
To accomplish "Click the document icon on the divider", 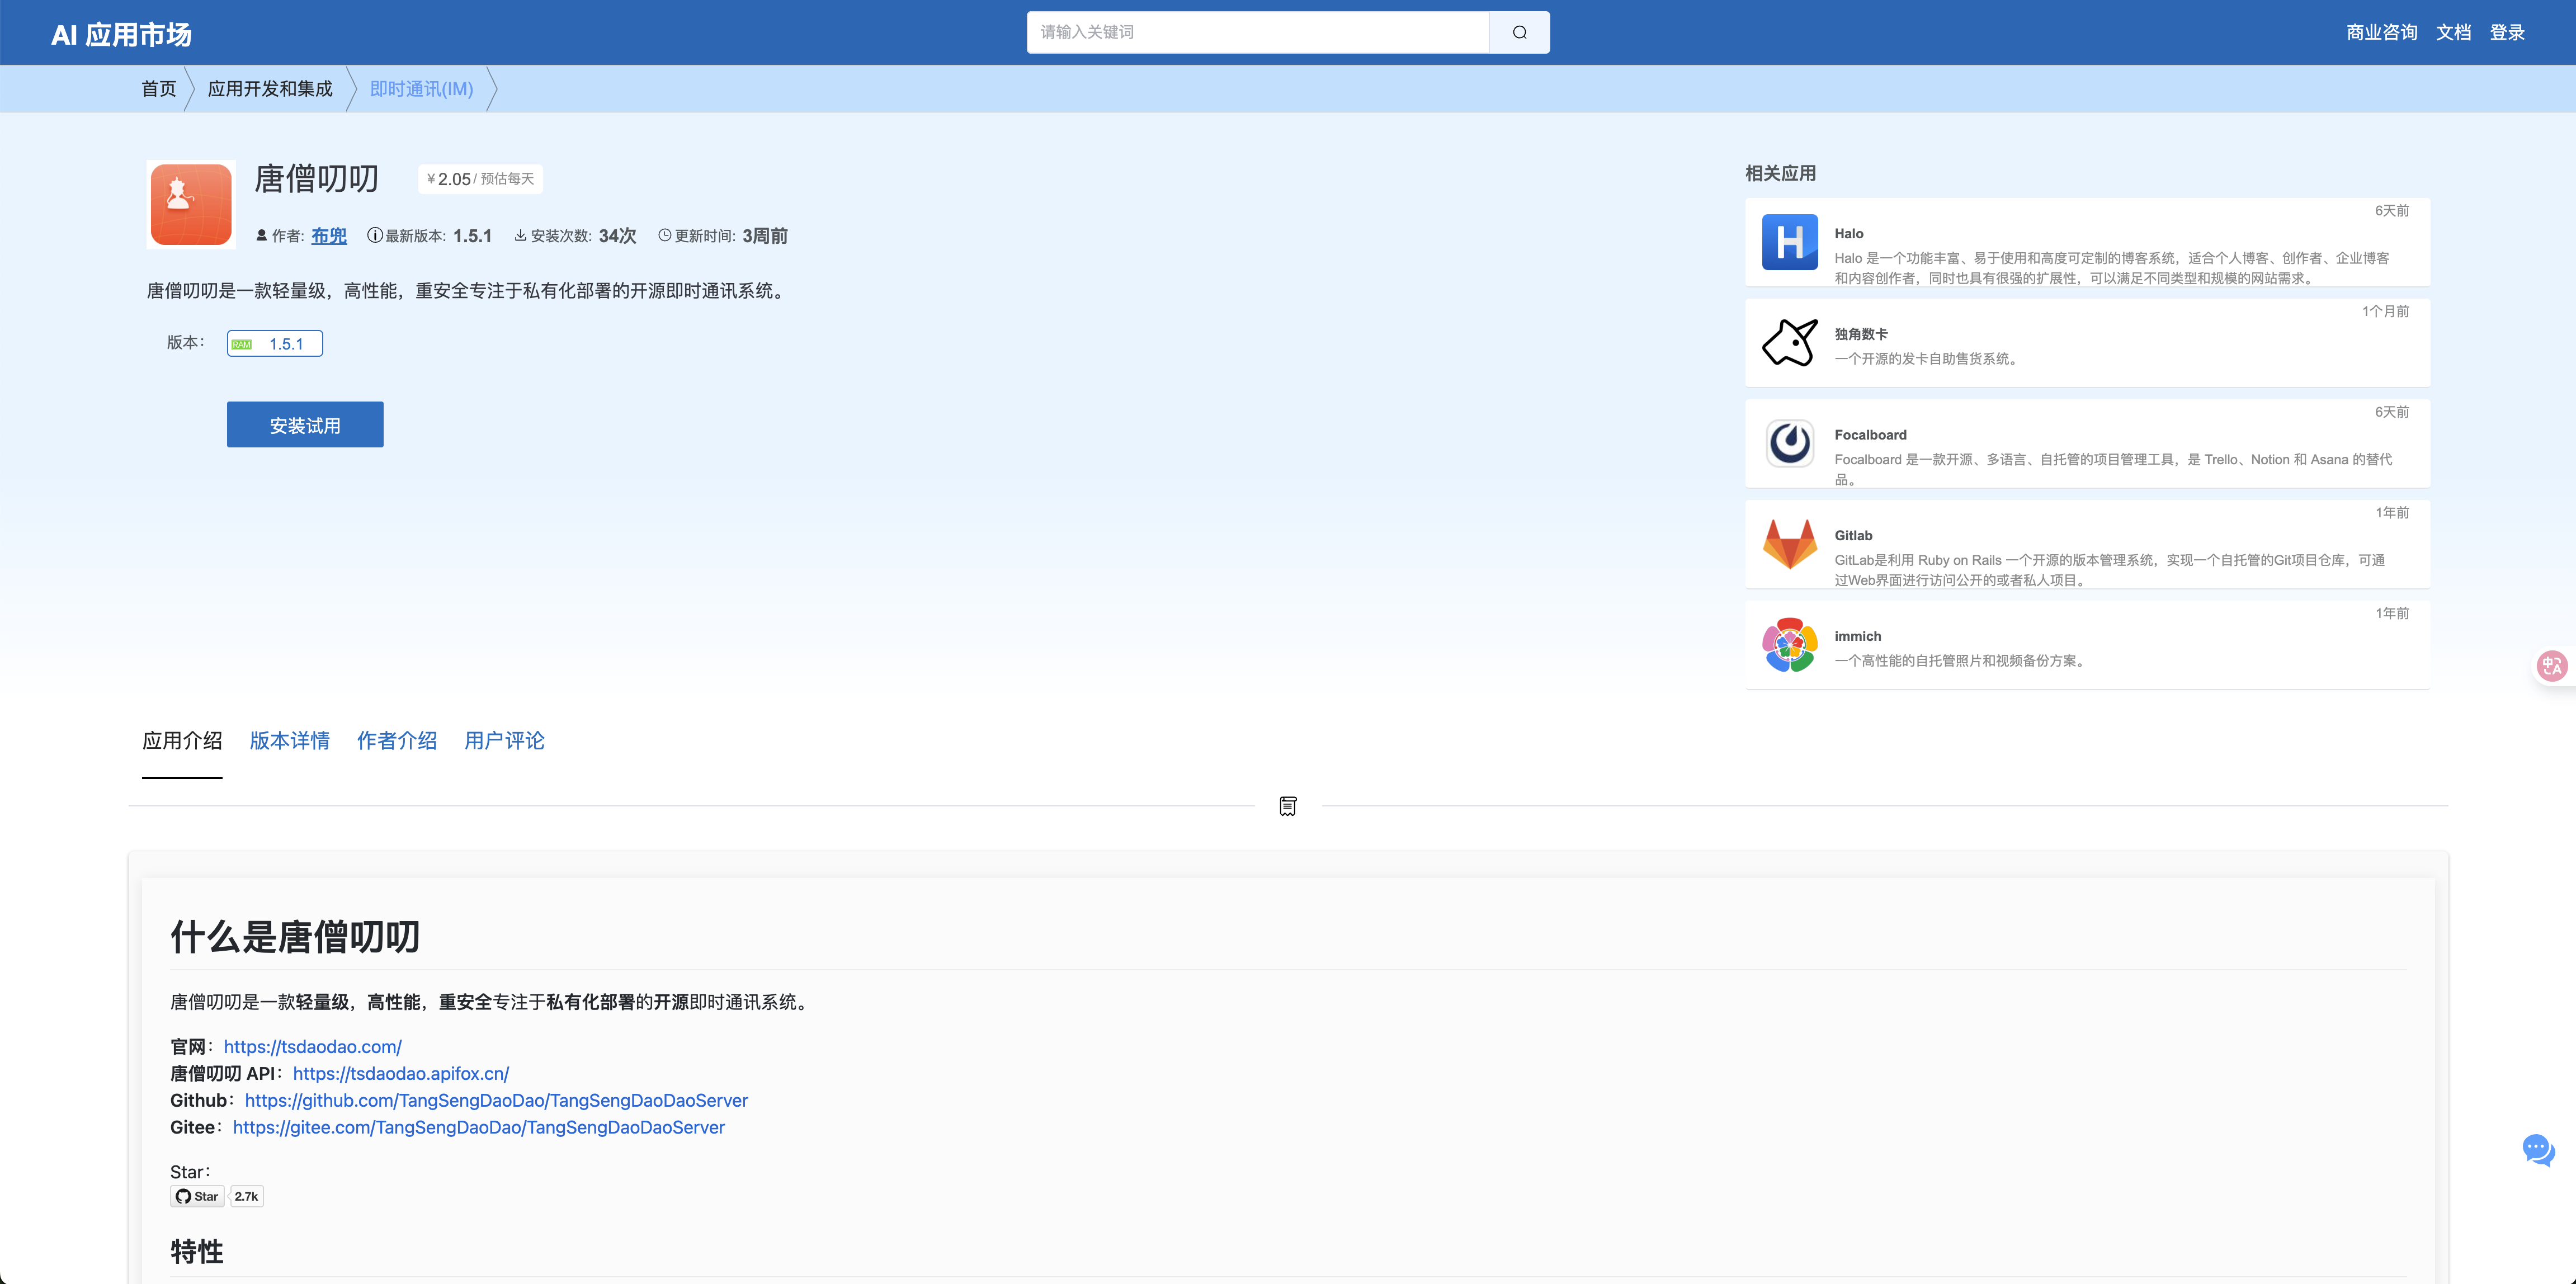I will 1288,806.
